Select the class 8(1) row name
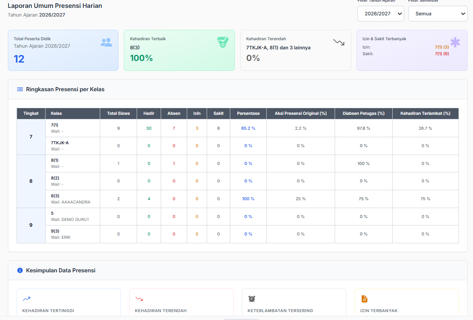 coord(55,160)
